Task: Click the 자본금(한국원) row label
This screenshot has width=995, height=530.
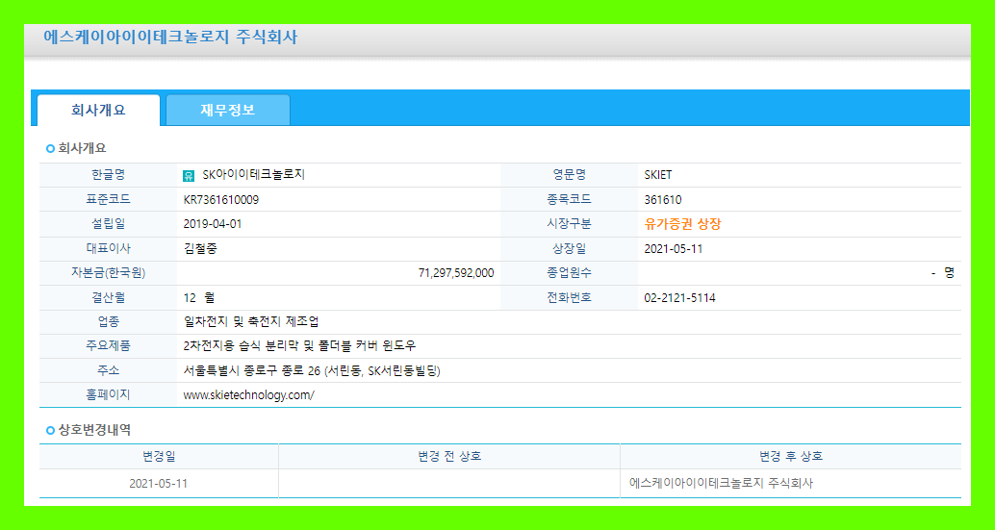Action: click(x=109, y=273)
